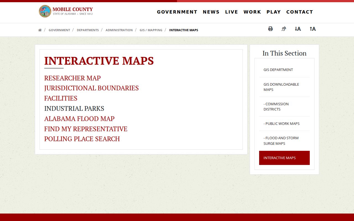Open the GOVERNMENT main menu

(x=177, y=12)
